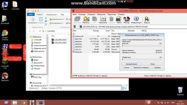This screenshot has width=187, height=105.
Task: Click the Chrome taskbar icon
Action: 23,102
